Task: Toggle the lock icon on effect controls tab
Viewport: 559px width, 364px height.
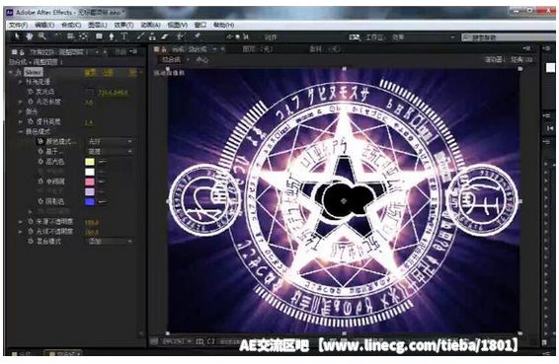Action: point(22,52)
